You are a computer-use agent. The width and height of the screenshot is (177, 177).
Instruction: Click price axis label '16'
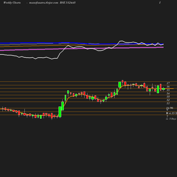pyautogui.click(x=168, y=87)
